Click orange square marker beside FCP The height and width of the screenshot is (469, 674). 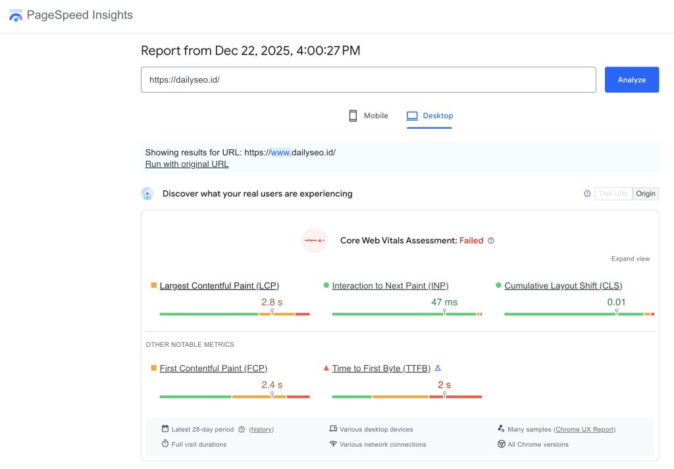(x=154, y=368)
